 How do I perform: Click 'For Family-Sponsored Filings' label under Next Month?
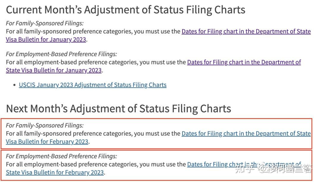click(45, 125)
